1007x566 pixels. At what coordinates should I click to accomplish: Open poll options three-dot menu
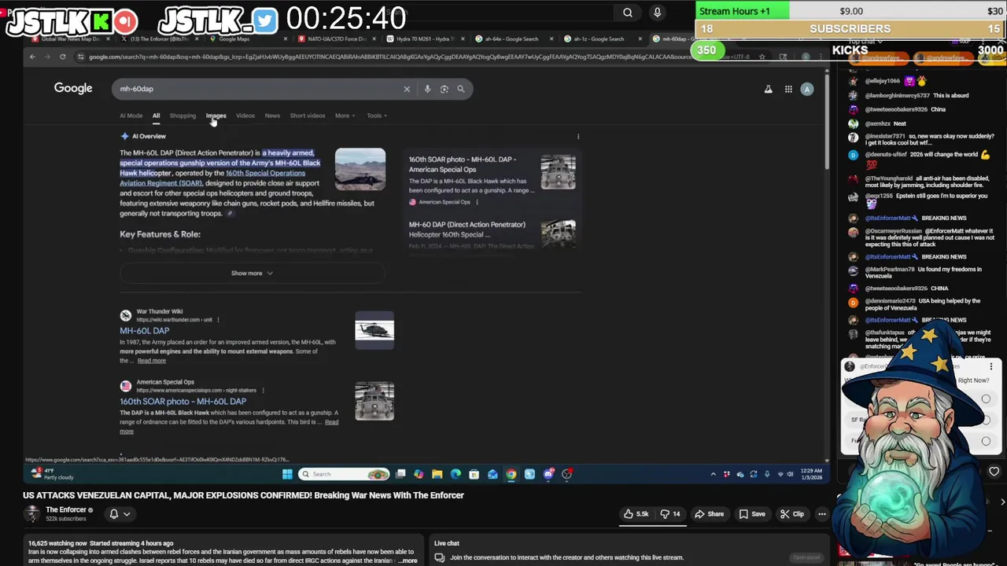tap(990, 366)
